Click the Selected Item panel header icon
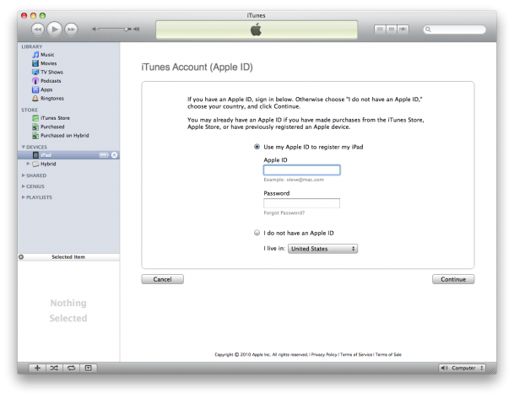Viewport: 514px width, 398px height. point(21,257)
